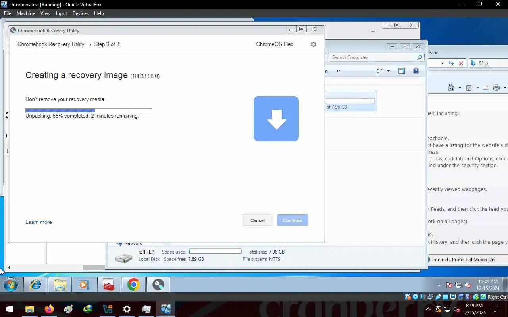Image resolution: width=508 pixels, height=317 pixels.
Task: Expand the chevron in the rear window title area
Action: pos(373,31)
